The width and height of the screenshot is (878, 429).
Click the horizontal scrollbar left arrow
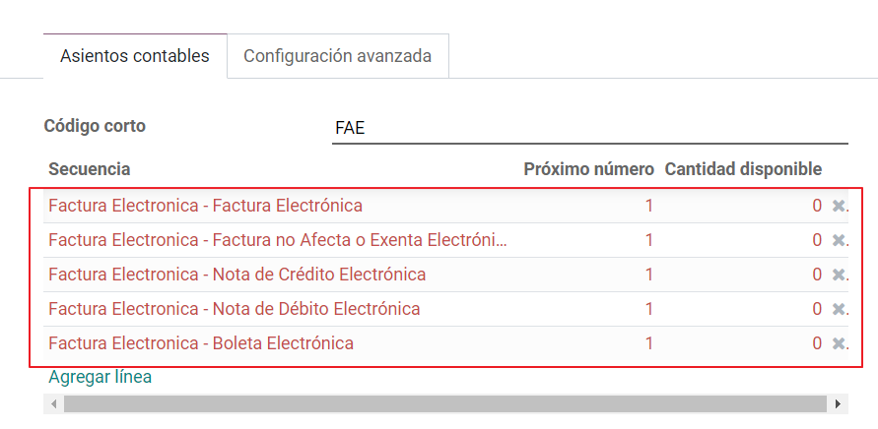coord(54,403)
